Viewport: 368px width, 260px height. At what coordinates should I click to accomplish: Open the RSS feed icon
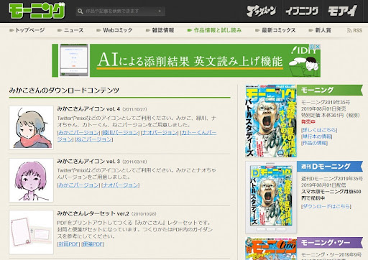[354, 30]
